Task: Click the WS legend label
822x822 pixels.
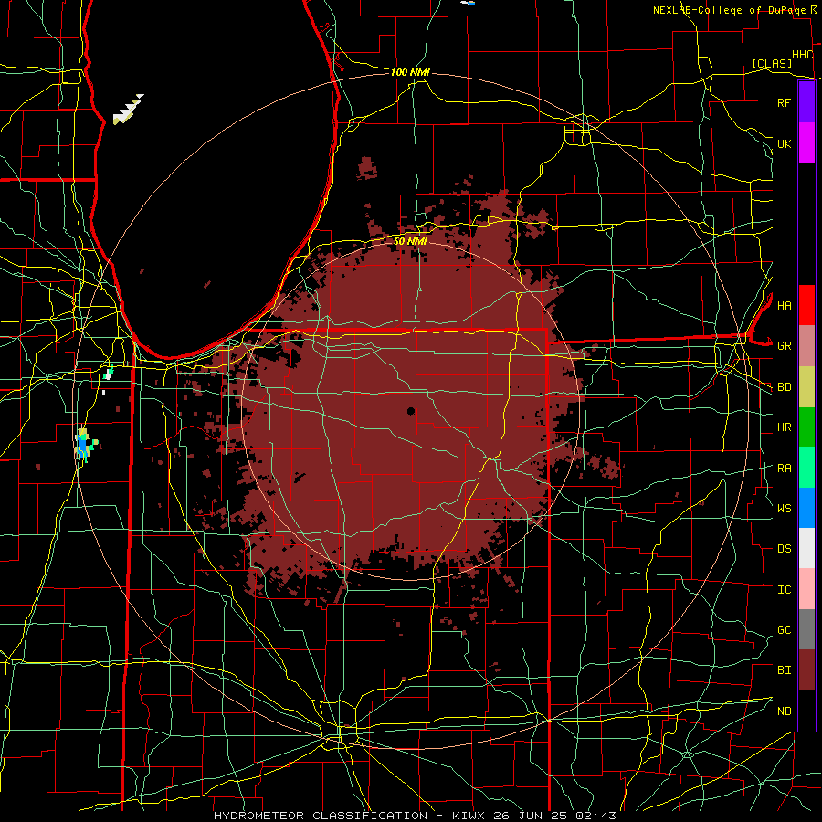Action: click(784, 509)
